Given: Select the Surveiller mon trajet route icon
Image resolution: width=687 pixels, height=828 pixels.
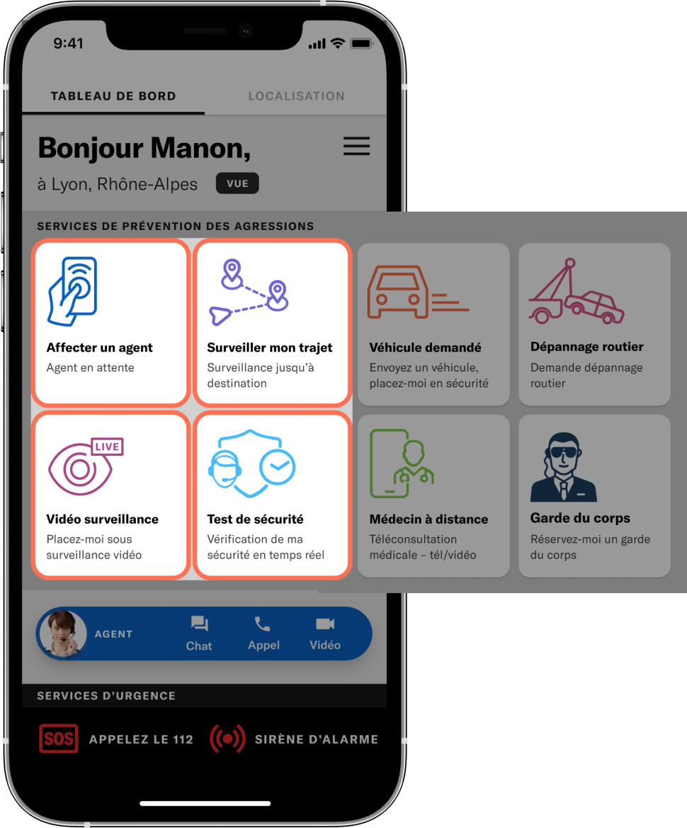Looking at the screenshot, I should pyautogui.click(x=249, y=292).
